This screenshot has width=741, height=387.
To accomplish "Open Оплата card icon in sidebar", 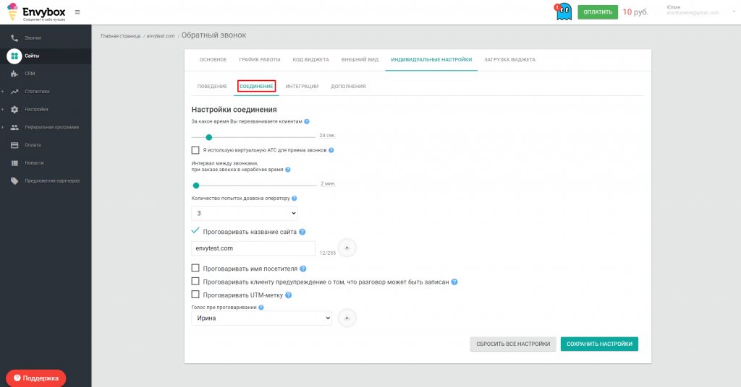I will tap(14, 145).
